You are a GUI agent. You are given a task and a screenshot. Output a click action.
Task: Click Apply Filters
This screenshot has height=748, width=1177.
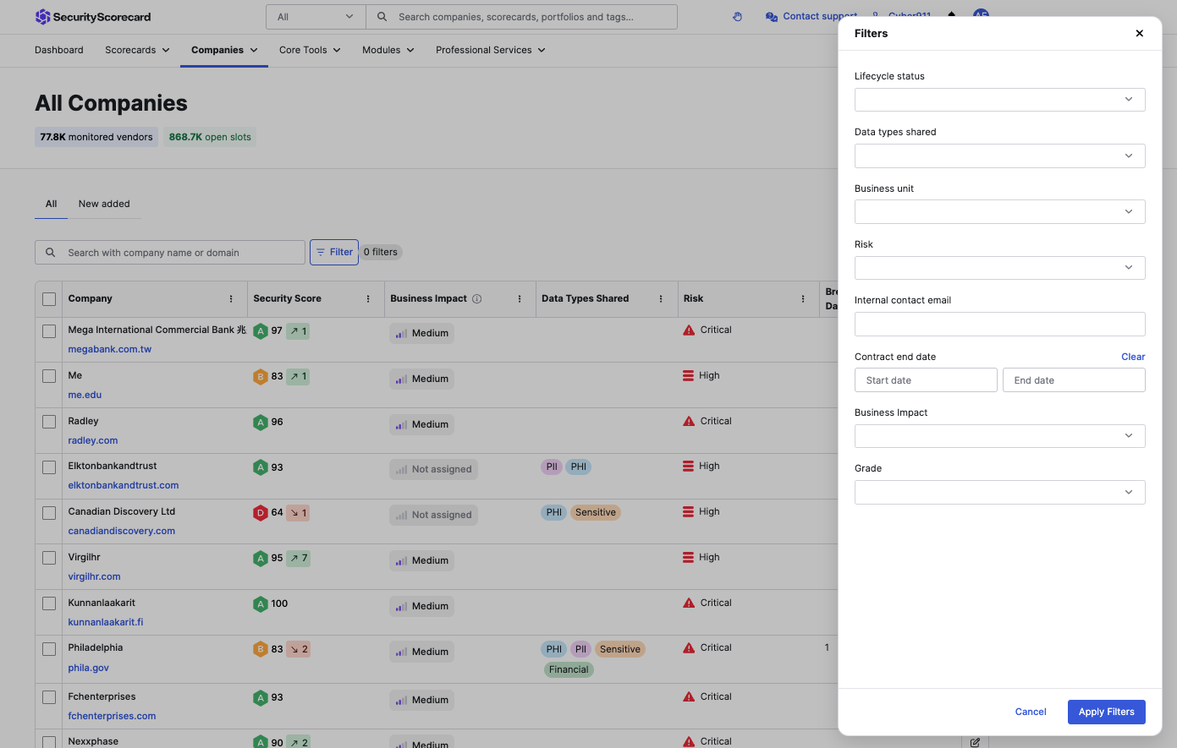1107,712
